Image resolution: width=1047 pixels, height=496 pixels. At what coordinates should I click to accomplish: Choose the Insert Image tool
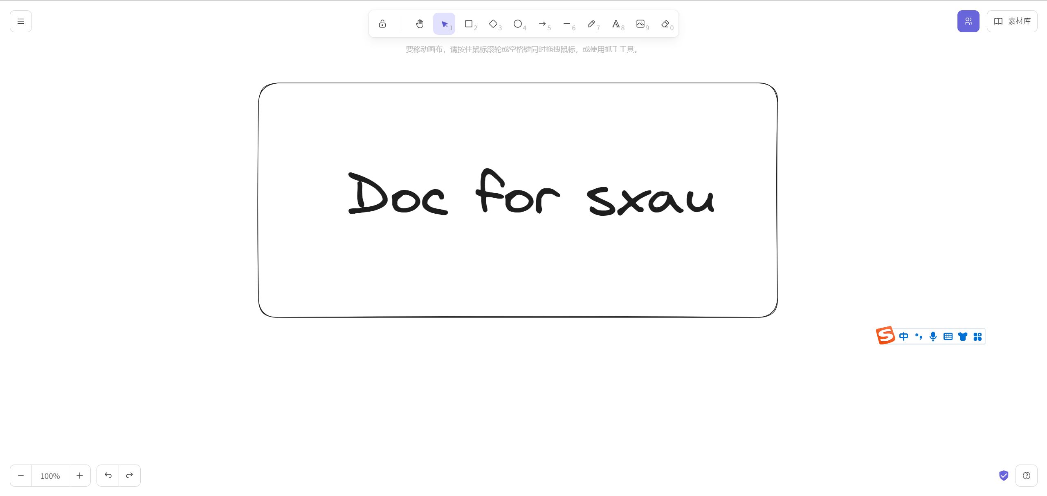point(640,24)
